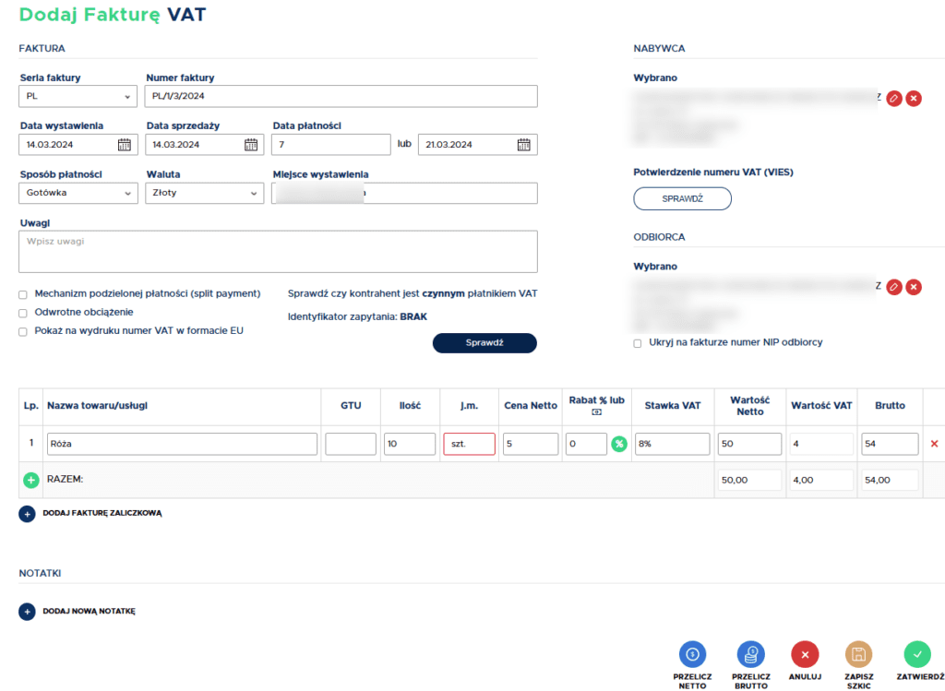Tick the Odwrotne obciążenie checkbox

[x=23, y=313]
